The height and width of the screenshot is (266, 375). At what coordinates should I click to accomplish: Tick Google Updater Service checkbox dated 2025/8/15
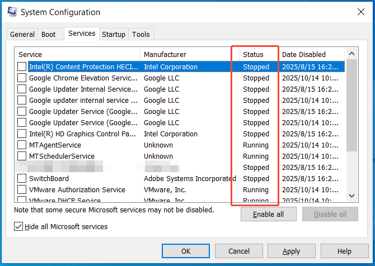tap(22, 112)
